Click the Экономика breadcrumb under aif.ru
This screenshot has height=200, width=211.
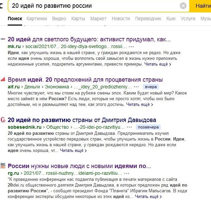pos(57,87)
